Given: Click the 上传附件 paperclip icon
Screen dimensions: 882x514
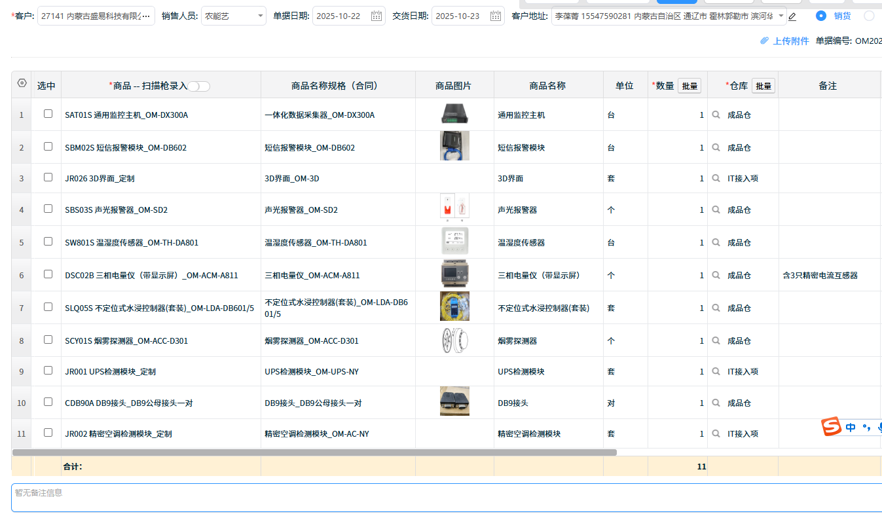Looking at the screenshot, I should coord(763,41).
